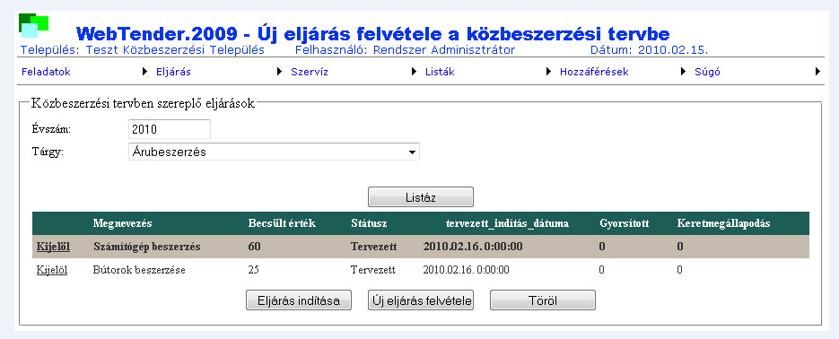The width and height of the screenshot is (839, 339).
Task: Click the tervezett_indítás_dátuma column header
Action: [507, 223]
